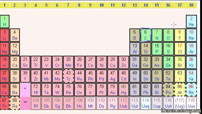Select the Meitnerium (Mt) cell
The image size is (202, 114).
pyautogui.click(x=91, y=103)
